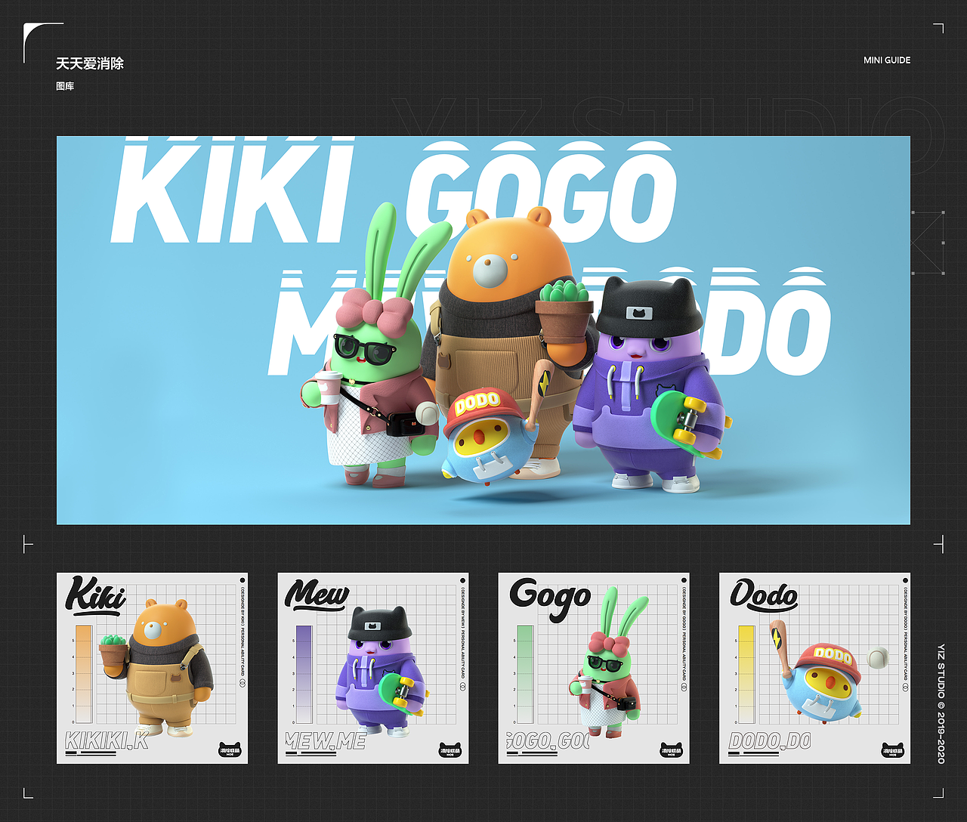Click the outlined "KIKIKI.K" text
The width and height of the screenshot is (967, 822).
tap(107, 740)
